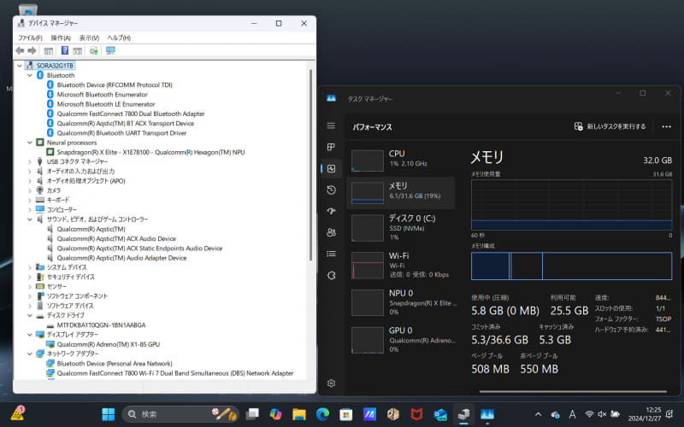Expand the システム デバイス category

[x=30, y=267]
